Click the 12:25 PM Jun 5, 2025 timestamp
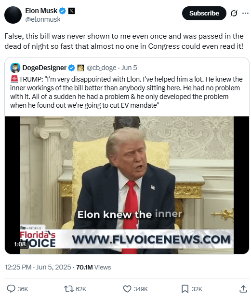The image size is (251, 297). point(38,267)
